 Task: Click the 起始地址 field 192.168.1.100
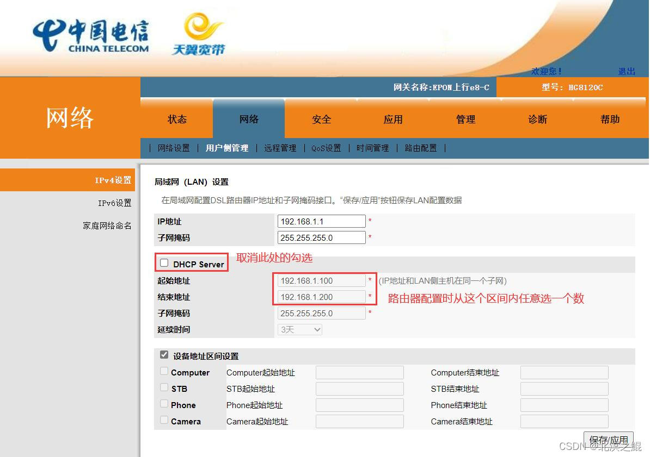tap(321, 280)
